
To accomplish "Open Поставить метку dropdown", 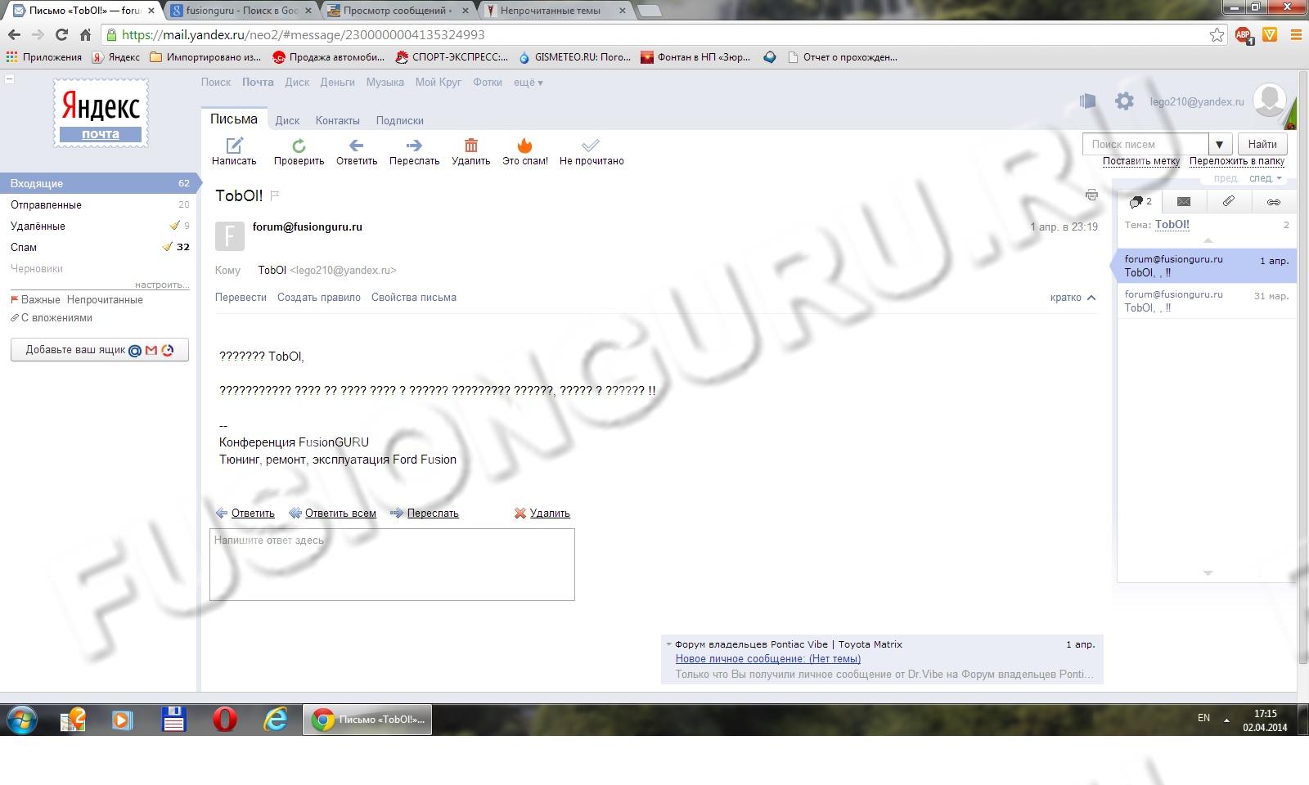I will tap(1140, 161).
